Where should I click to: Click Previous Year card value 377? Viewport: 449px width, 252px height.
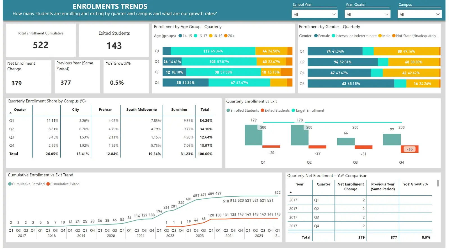click(66, 83)
